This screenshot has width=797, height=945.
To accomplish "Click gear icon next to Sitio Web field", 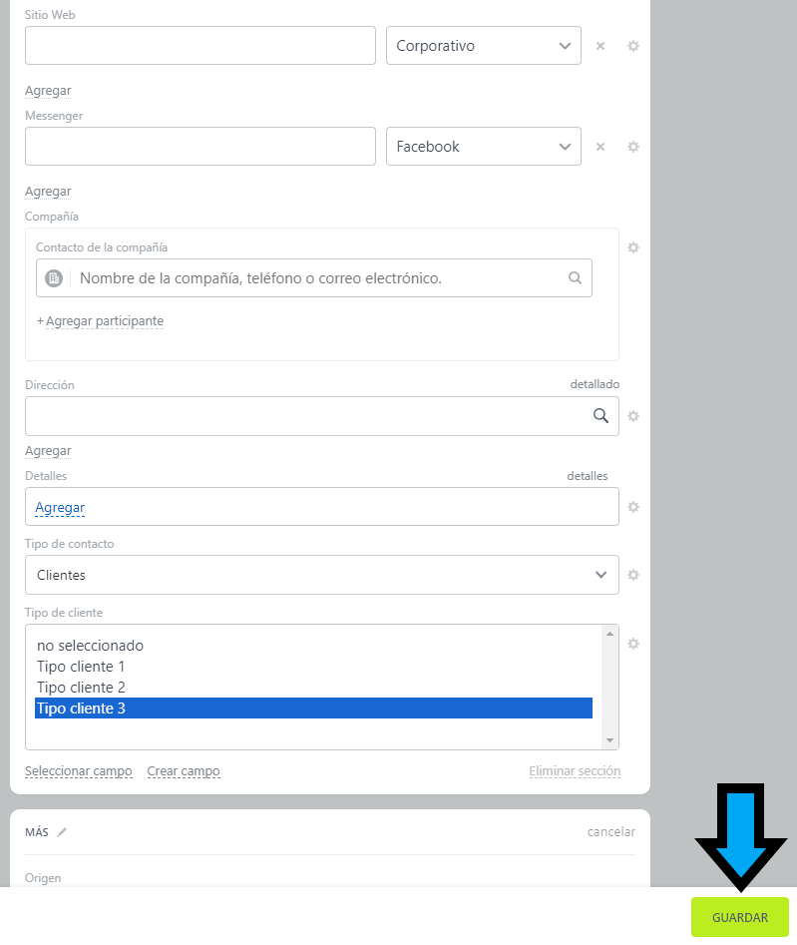I will pyautogui.click(x=632, y=46).
